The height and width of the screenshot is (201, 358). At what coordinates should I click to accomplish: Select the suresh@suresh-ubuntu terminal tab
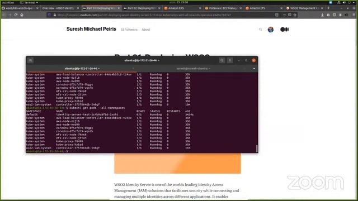click(x=193, y=69)
